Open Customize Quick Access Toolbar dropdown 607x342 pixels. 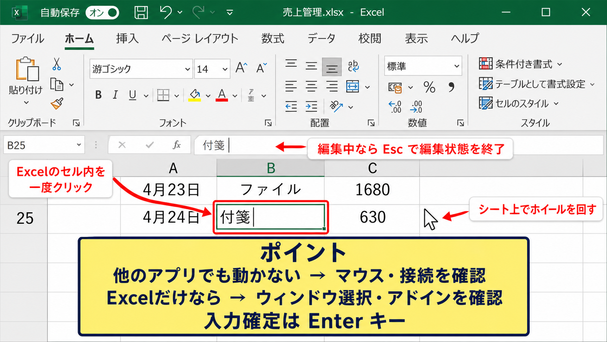229,13
